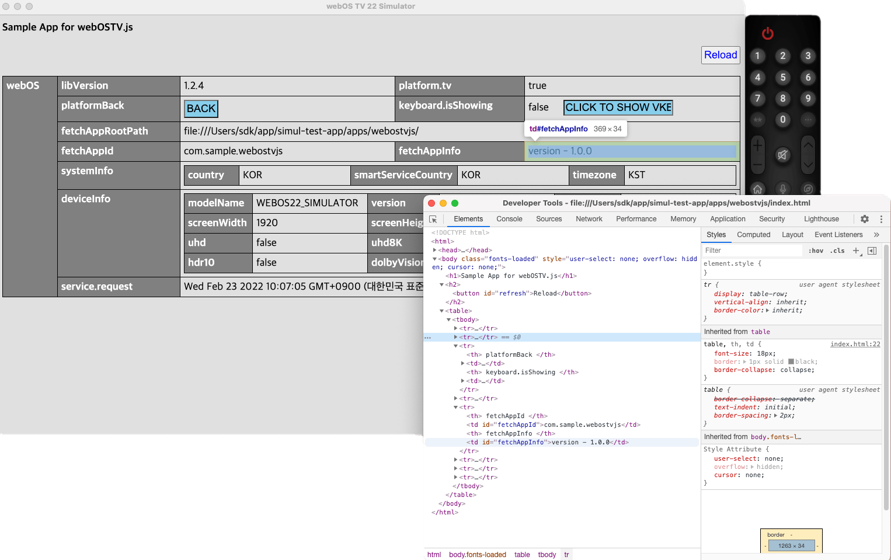Select the fetchAppInfo td node in DOM tree

coord(547,443)
